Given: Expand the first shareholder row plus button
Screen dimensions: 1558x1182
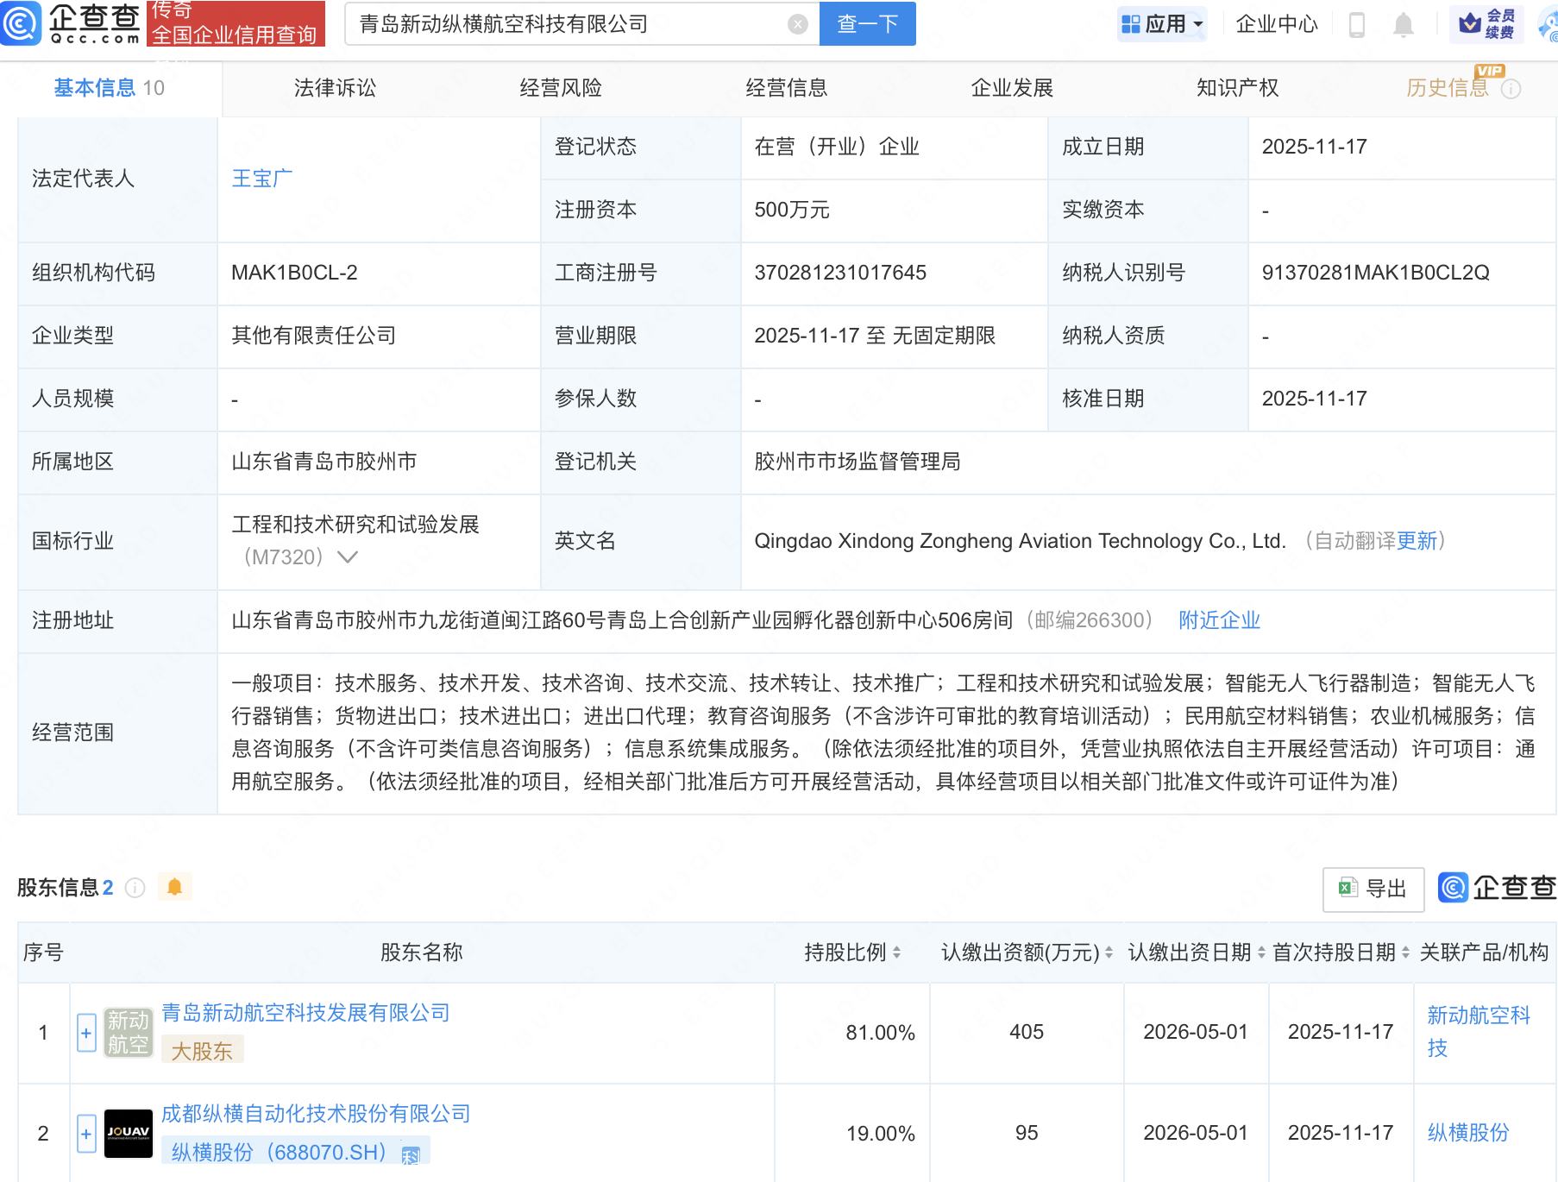Looking at the screenshot, I should pyautogui.click(x=86, y=1033).
